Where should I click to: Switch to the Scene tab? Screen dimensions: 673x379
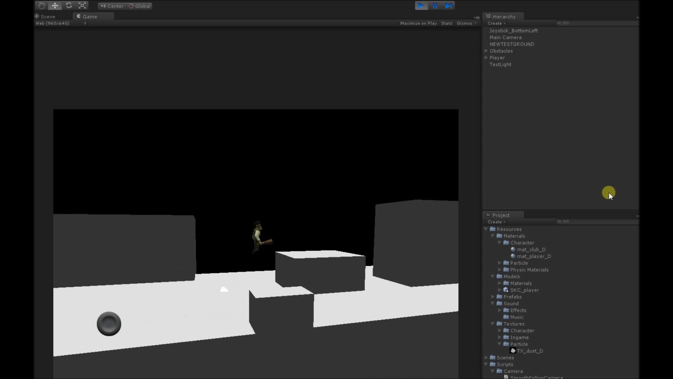tap(48, 16)
